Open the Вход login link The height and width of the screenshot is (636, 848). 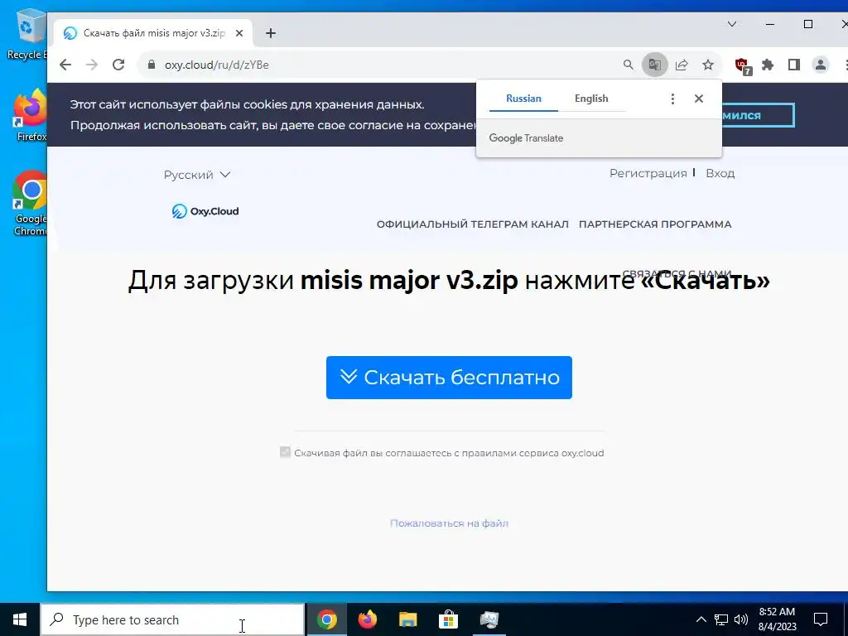point(720,173)
